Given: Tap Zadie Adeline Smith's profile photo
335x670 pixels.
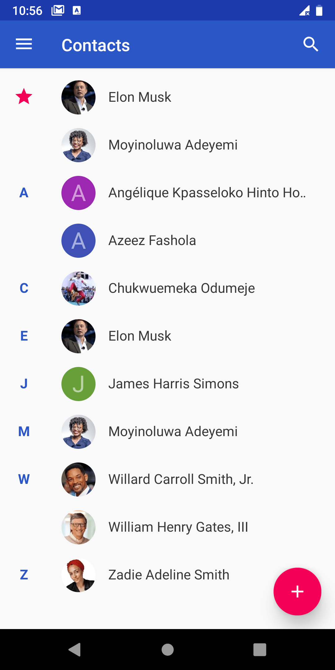Looking at the screenshot, I should 78,575.
